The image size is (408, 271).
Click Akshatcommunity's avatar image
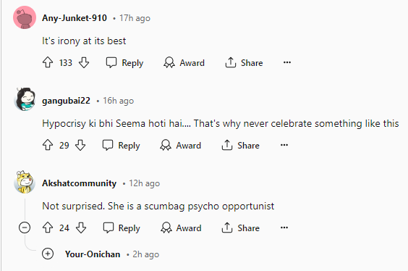click(x=25, y=182)
